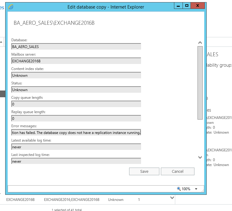Click the up arrow at background window's left edge
The width and height of the screenshot is (232, 211).
[x=1, y=42]
